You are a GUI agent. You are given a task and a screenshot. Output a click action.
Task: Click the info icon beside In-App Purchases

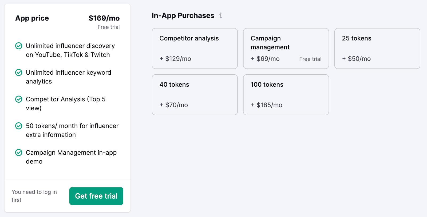coord(220,16)
